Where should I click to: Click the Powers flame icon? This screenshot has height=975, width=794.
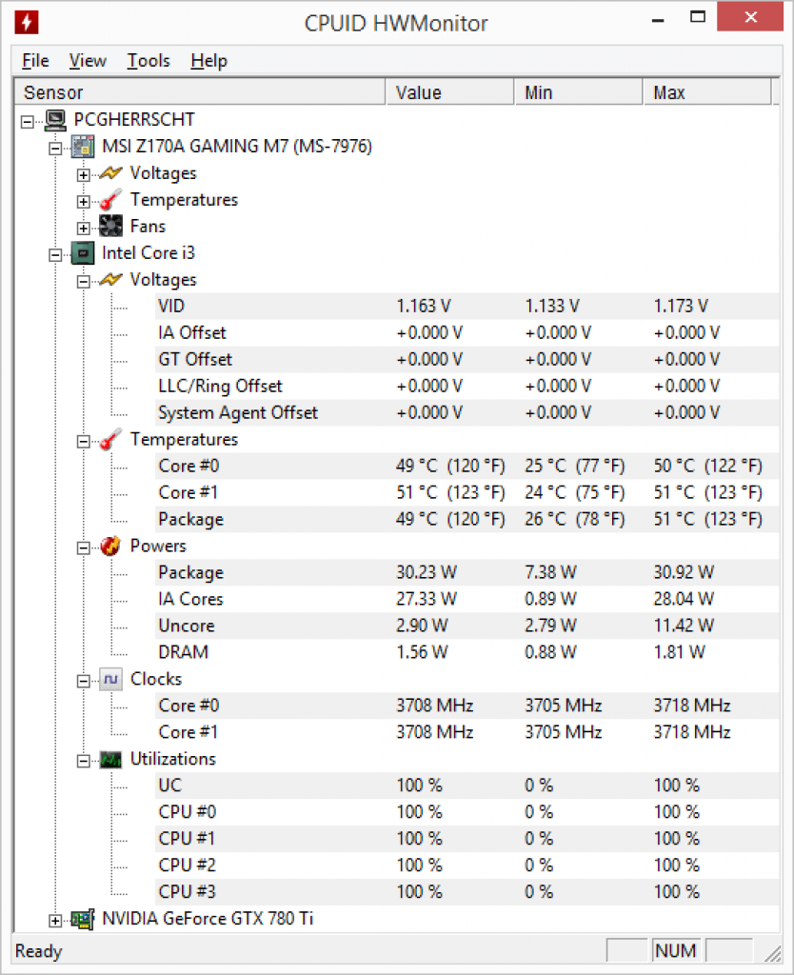pos(110,546)
